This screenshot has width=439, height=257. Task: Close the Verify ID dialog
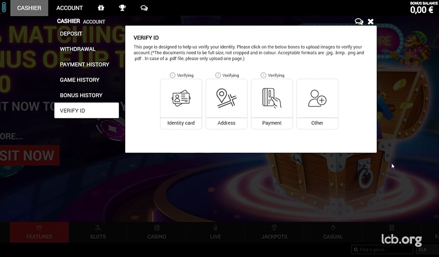tap(371, 21)
